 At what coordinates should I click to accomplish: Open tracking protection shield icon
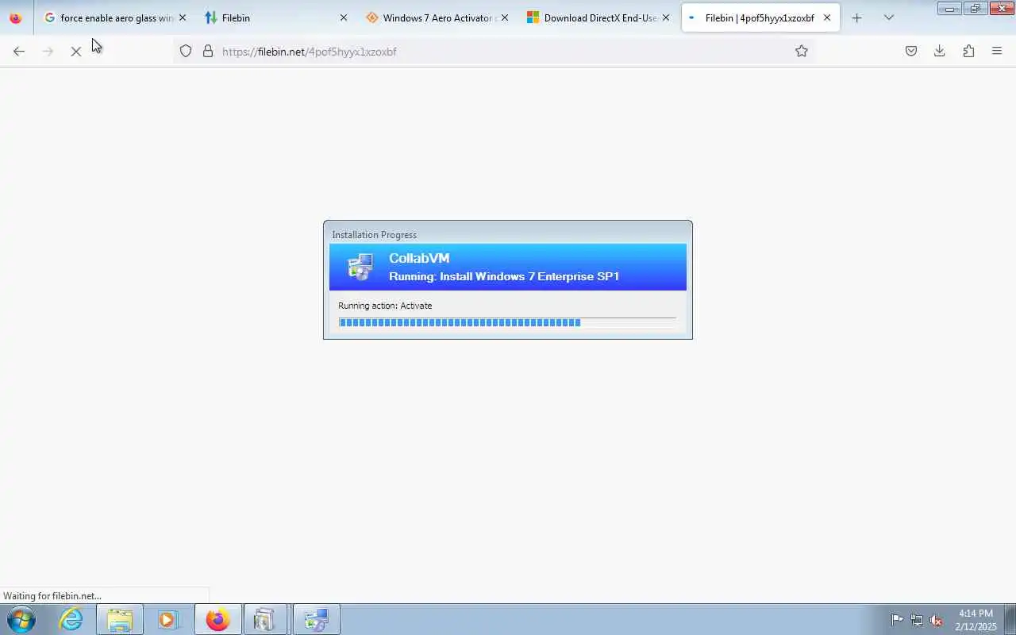(186, 52)
